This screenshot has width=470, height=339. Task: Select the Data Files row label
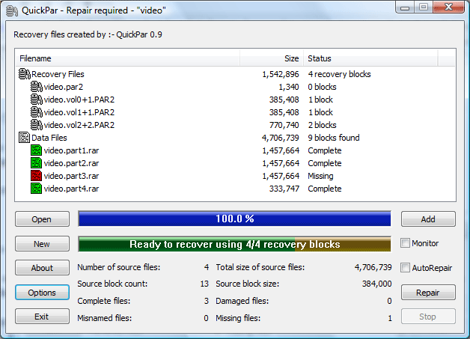(49, 138)
